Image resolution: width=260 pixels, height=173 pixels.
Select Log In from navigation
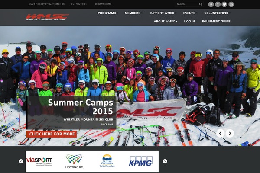click(x=189, y=21)
